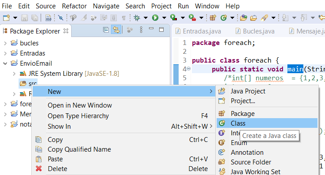This screenshot has height=175, width=325.
Task: Toggle Show Whitespace Characters pilcrow icon
Action: pos(123,18)
